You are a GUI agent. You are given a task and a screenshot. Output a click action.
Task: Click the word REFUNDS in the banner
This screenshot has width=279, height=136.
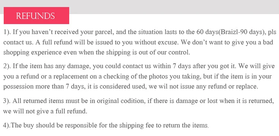click(x=35, y=16)
